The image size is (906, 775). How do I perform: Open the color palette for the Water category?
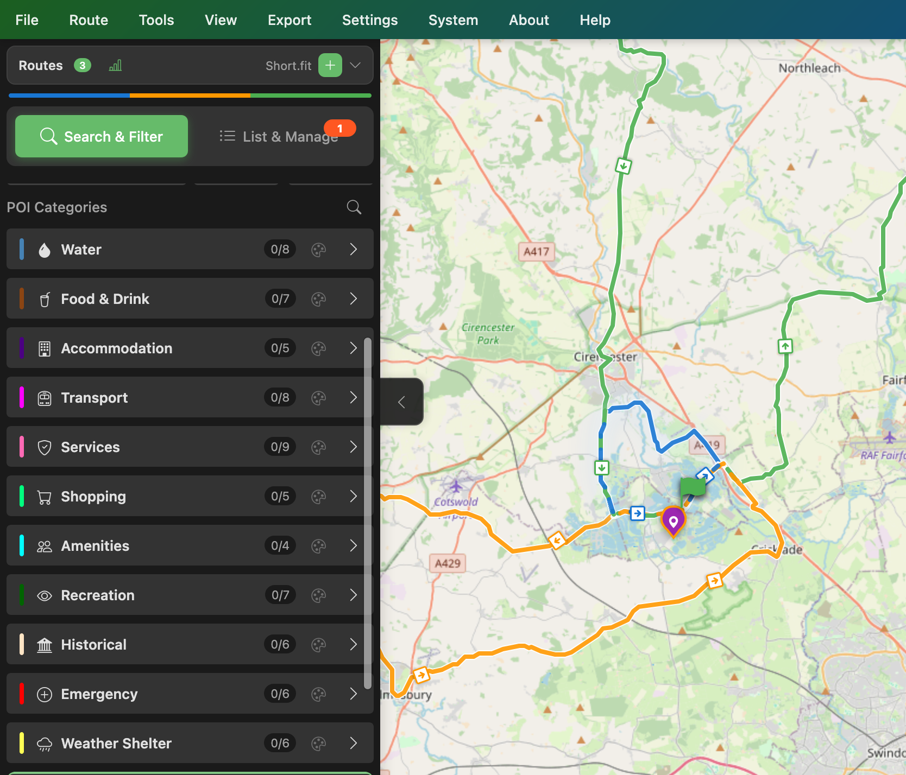[x=318, y=250]
